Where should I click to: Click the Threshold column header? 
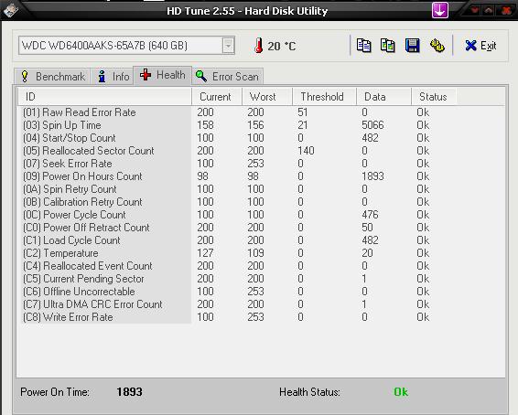click(x=324, y=97)
